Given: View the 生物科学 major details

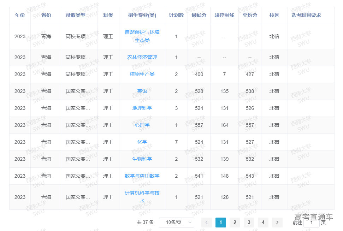Looking at the screenshot, I should coord(142,159).
